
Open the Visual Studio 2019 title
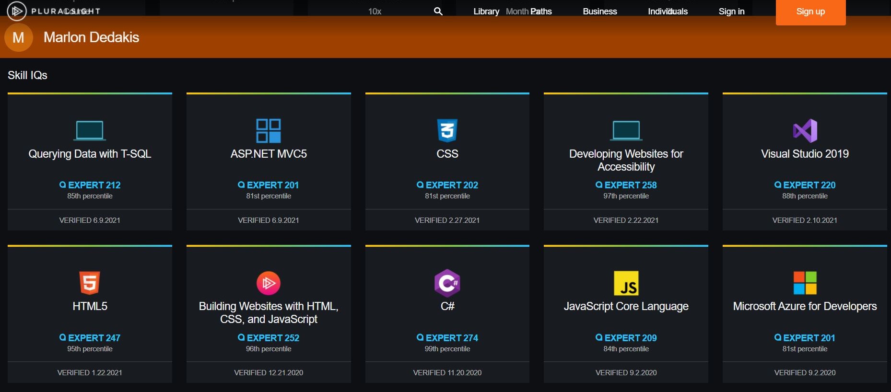[x=805, y=154]
